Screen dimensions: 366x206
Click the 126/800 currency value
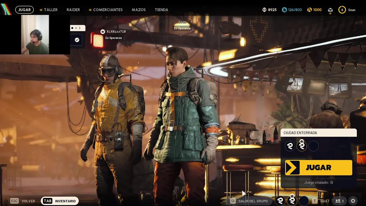[x=295, y=10]
